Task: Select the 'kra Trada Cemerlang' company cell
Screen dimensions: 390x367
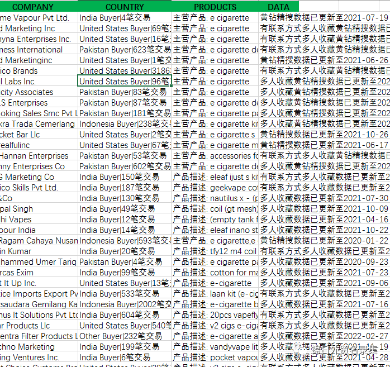Action: coord(39,124)
